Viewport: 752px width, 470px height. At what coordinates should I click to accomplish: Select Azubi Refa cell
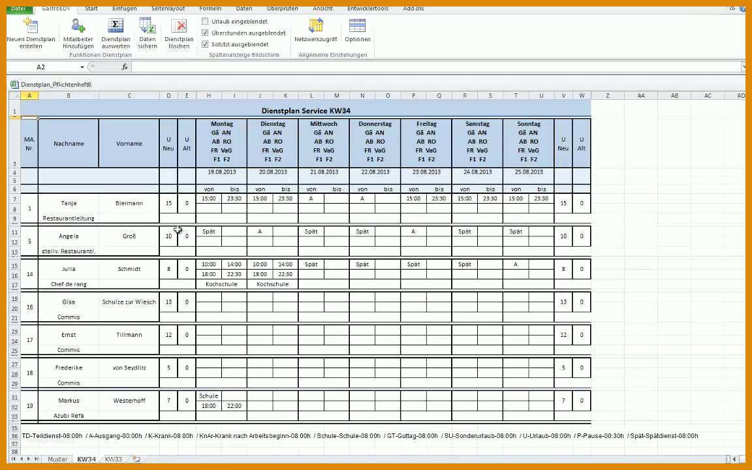pyautogui.click(x=69, y=416)
